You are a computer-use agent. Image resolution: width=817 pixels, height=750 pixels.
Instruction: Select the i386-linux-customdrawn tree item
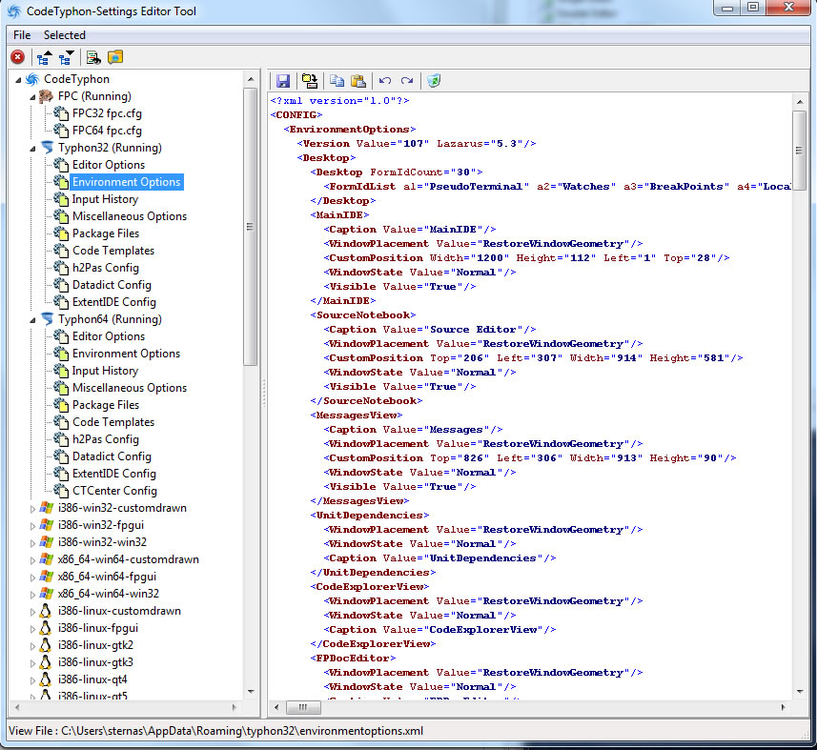tap(119, 612)
